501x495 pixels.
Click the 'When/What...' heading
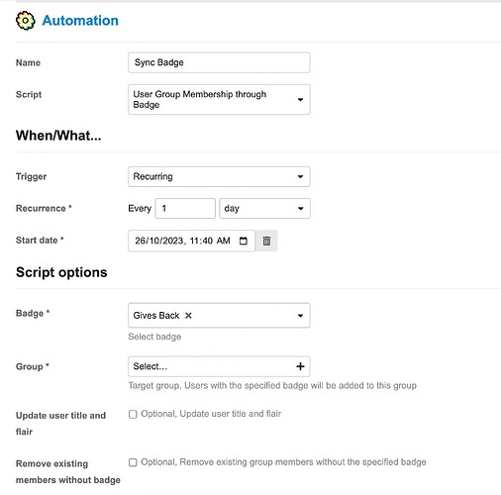click(58, 136)
